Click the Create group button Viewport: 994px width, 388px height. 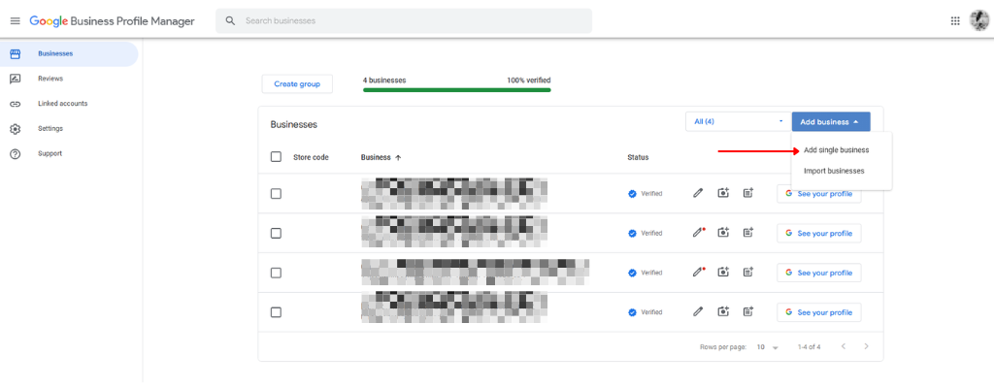click(297, 83)
